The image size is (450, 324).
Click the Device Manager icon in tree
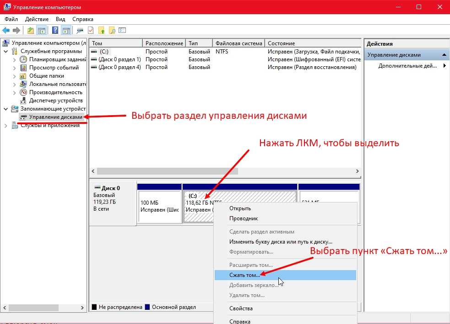24,101
